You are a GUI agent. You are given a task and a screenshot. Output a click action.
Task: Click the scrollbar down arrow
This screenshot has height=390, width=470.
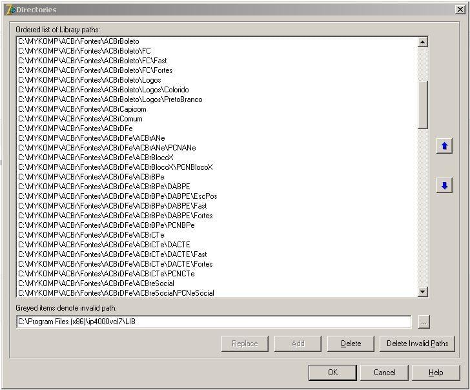coord(422,291)
